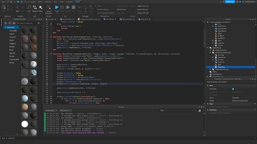Open the PLUGINS ribbon tab
This screenshot has width=257, height=144.
click(x=69, y=2)
